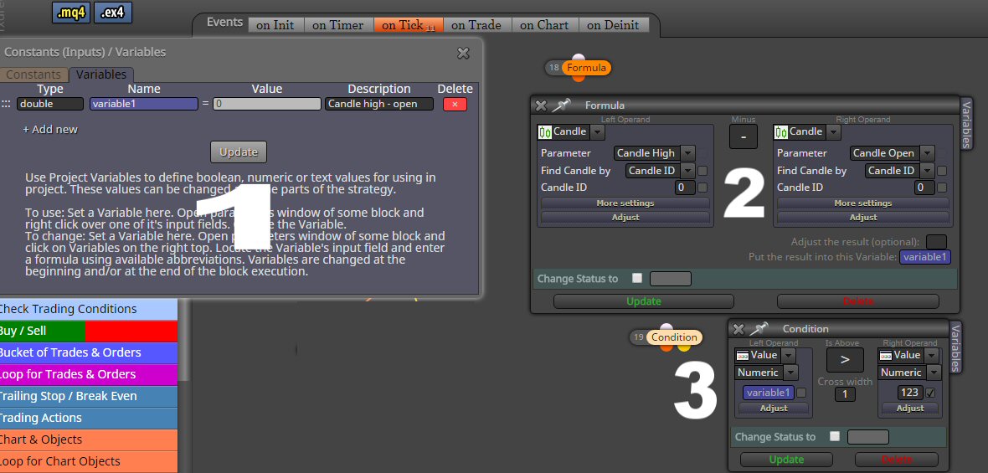Enable Change Status to checkbox in Formula
988x473 pixels.
pyautogui.click(x=637, y=278)
